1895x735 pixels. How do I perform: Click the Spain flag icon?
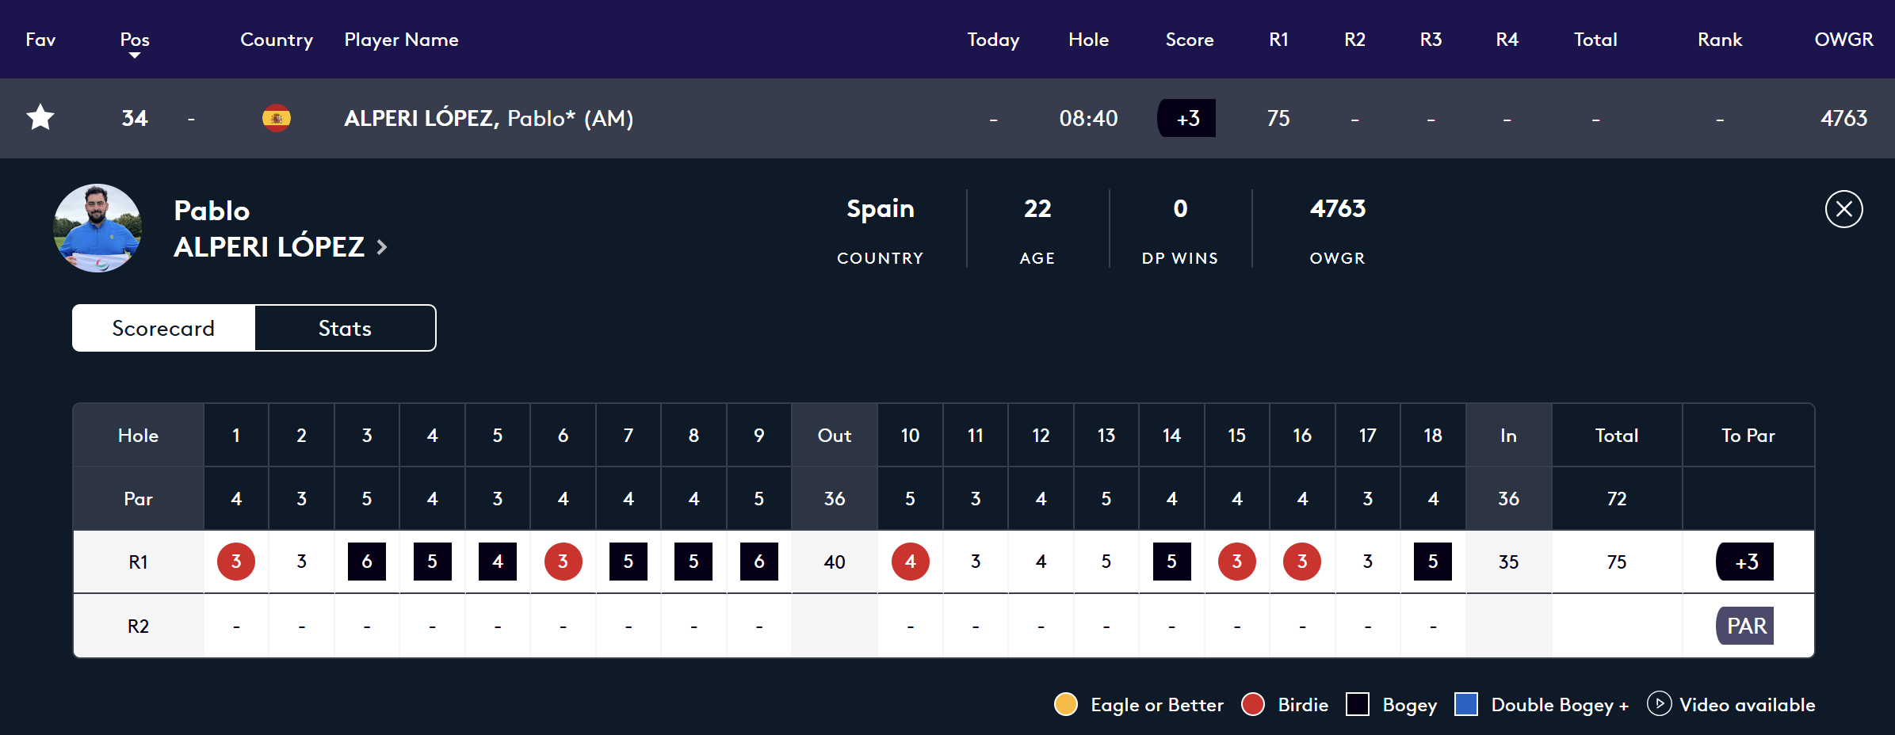276,118
